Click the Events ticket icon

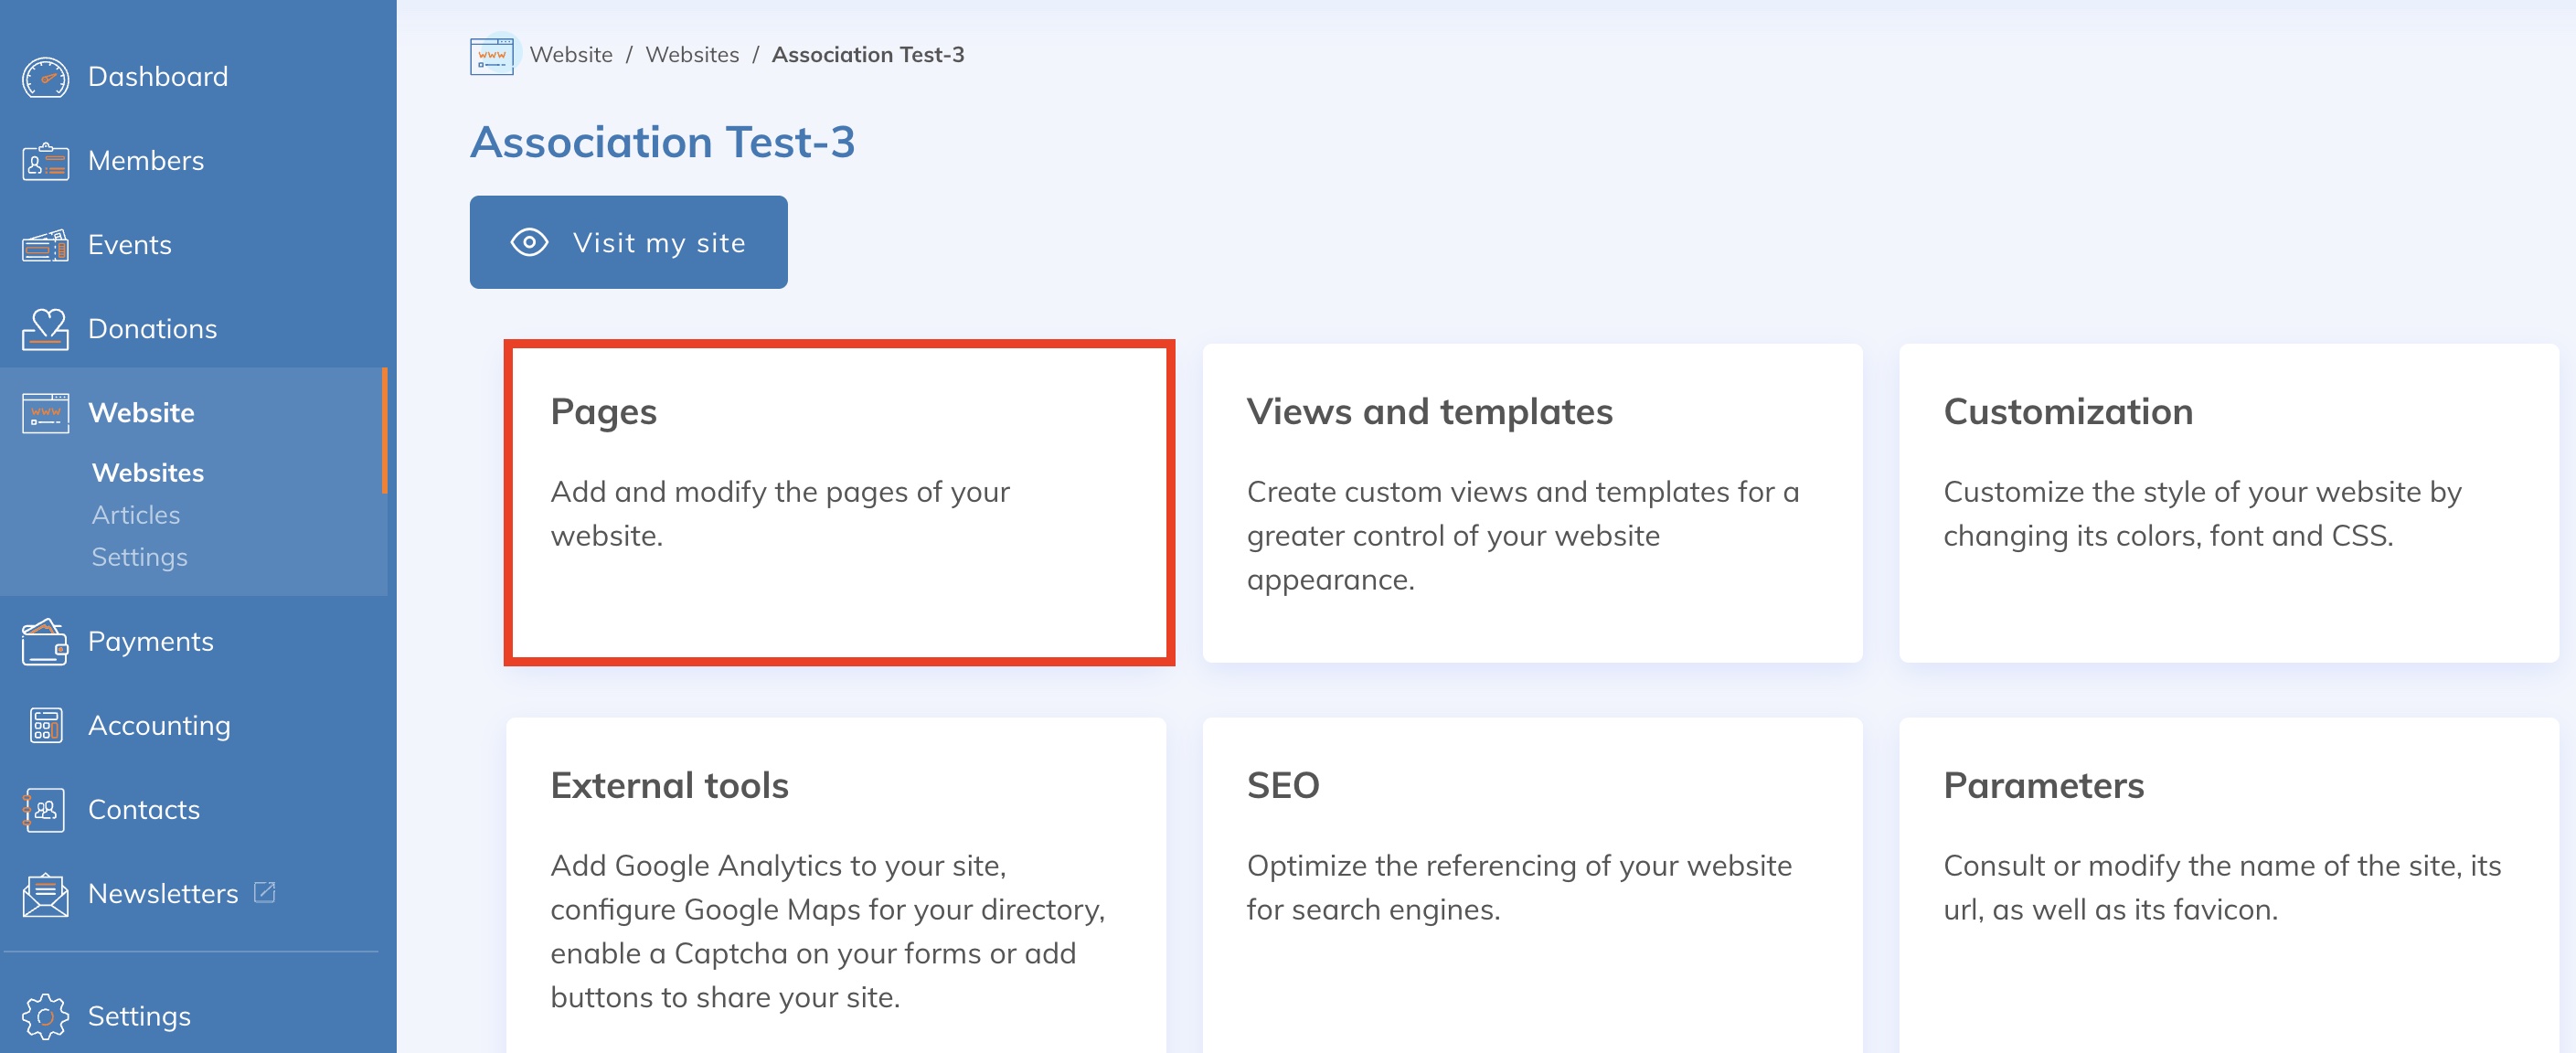click(45, 245)
